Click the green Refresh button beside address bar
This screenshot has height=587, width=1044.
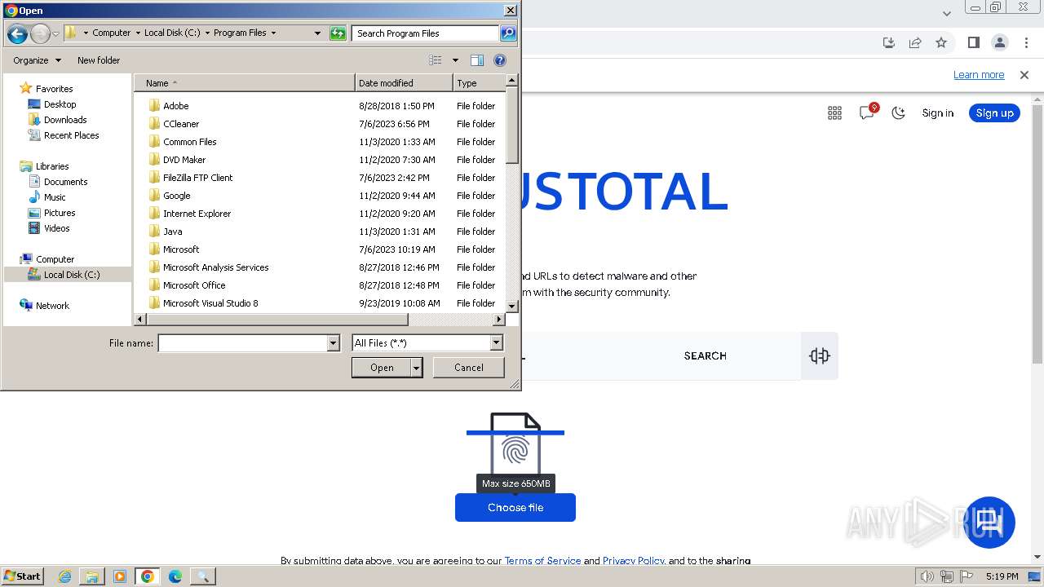338,33
